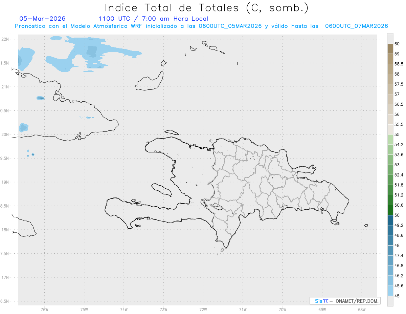Viewport: 406px width, 314px height.
Task: Click the longitude label "69W"
Action: coord(322,309)
